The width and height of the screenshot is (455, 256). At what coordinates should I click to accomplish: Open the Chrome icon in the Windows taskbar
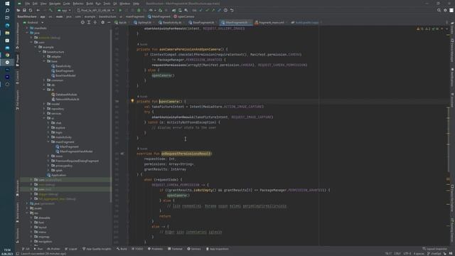(7, 55)
